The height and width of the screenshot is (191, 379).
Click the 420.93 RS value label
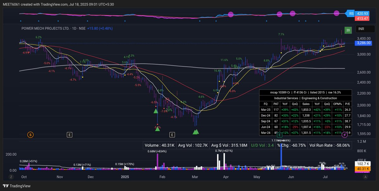point(363,14)
